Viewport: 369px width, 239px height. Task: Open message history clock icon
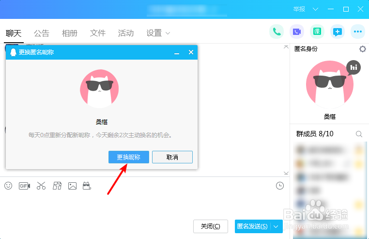(280, 186)
